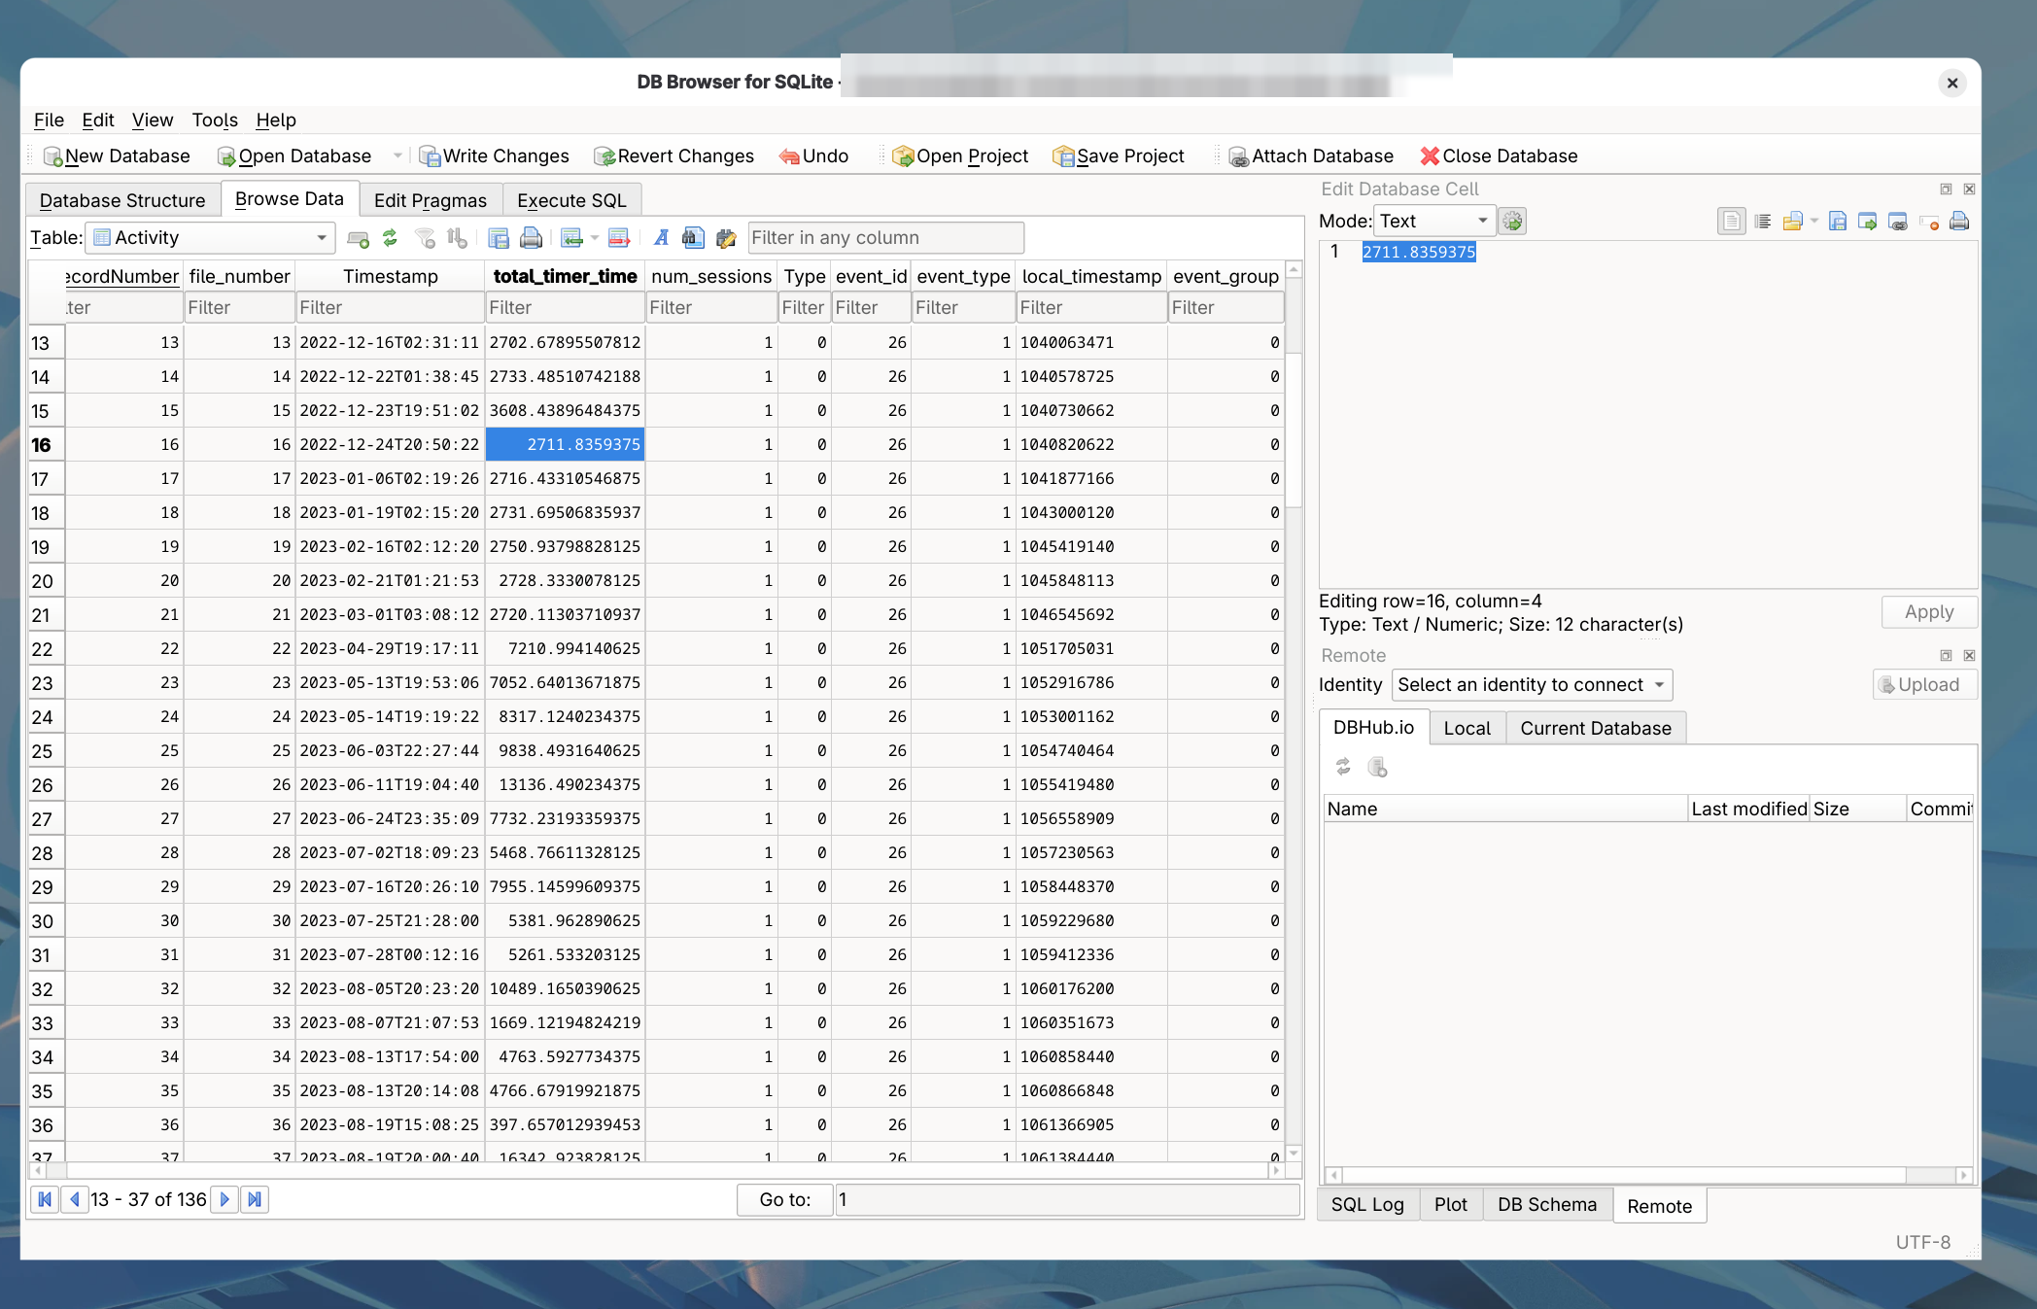The image size is (2037, 1309).
Task: Switch to the Database Structure tab
Action: [x=122, y=200]
